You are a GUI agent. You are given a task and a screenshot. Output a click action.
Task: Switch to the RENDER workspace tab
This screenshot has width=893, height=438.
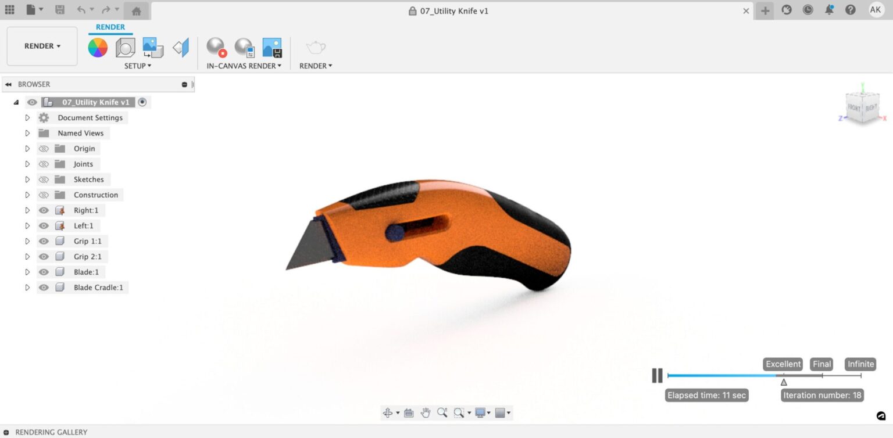coord(110,27)
